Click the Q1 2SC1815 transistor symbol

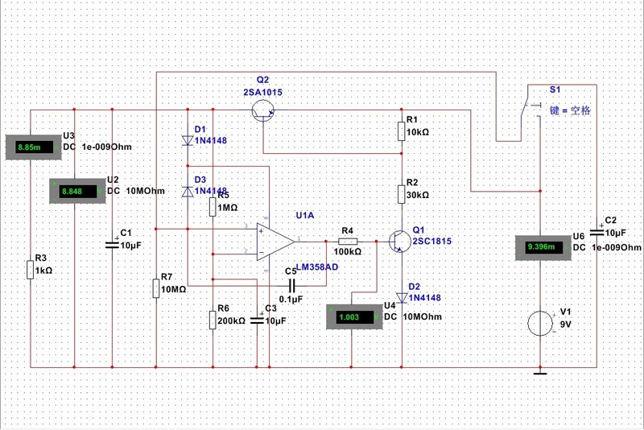(399, 241)
